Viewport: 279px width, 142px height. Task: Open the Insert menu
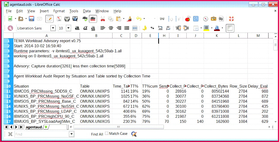coord(44,11)
